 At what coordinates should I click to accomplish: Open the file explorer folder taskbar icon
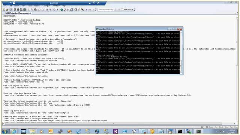[33, 131]
